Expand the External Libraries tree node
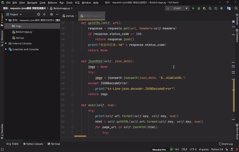Viewport: 239px width, 152px height. [x=6, y=43]
